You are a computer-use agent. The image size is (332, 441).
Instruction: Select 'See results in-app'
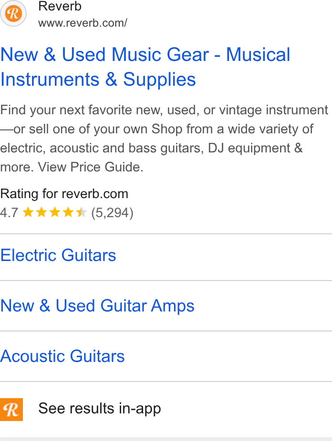(100, 408)
